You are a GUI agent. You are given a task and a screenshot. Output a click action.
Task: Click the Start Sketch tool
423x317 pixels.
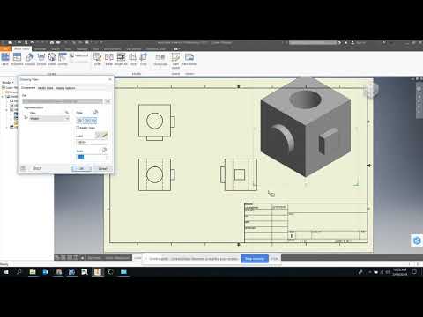click(x=175, y=60)
